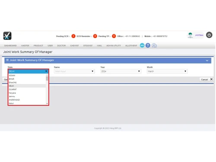Viewport: 216px width, 162px height.
Task: Open the help question mark icon
Action: [x=148, y=45]
